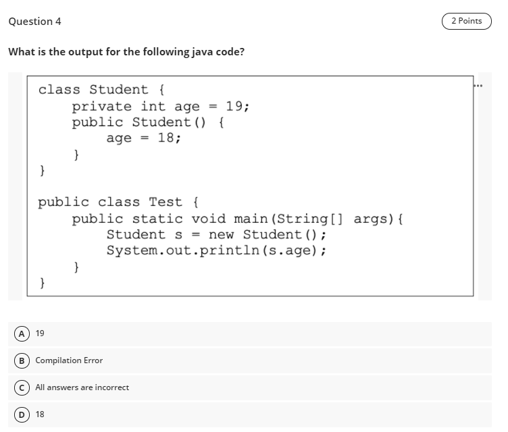Click the '2 Points' badge

coord(467,21)
